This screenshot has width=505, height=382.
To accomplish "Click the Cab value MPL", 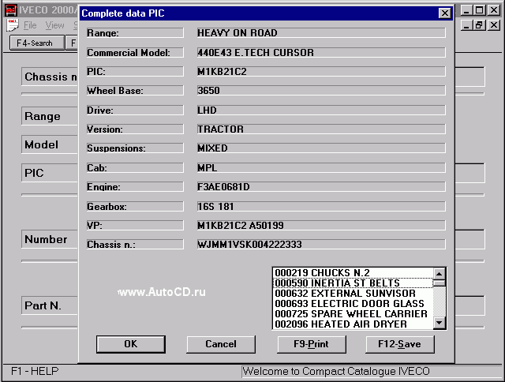I will [321, 168].
